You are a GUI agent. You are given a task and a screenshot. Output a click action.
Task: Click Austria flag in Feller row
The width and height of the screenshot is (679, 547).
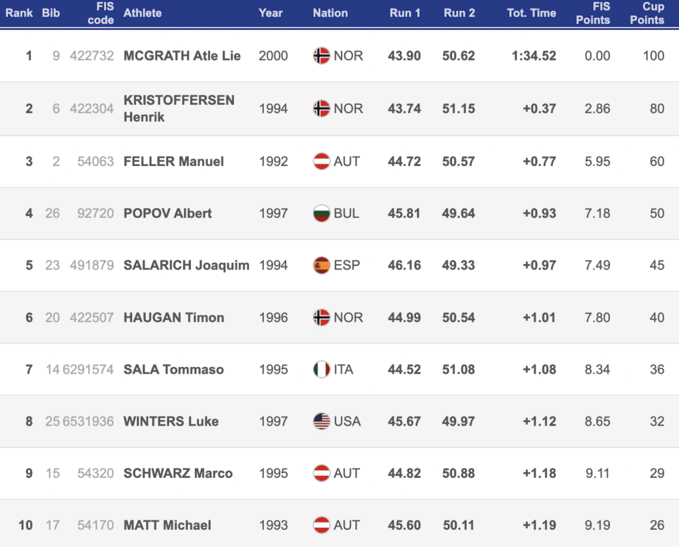click(322, 161)
